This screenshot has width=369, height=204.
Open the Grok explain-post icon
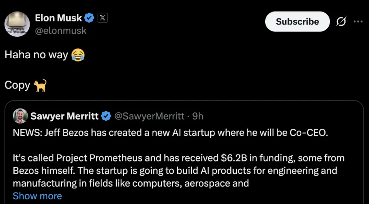pos(341,22)
